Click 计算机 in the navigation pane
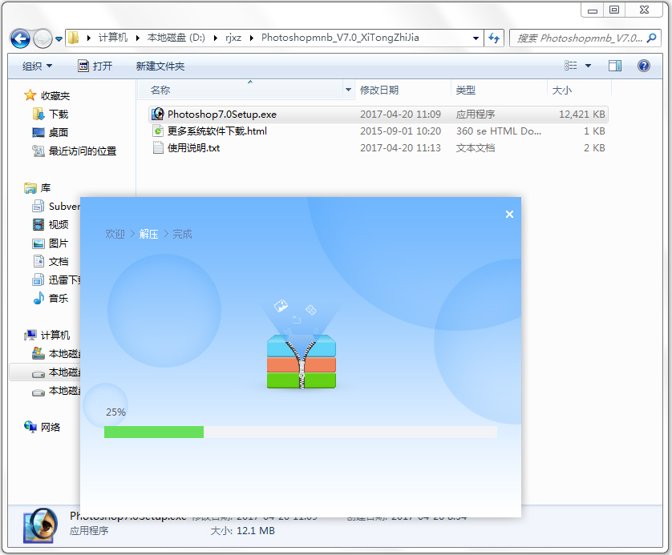672x555 pixels. (55, 335)
